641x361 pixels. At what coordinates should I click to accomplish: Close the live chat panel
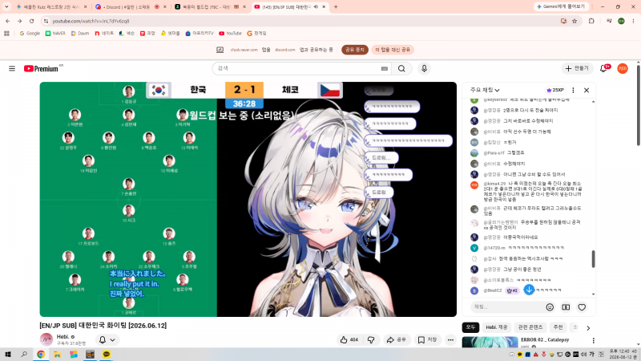[x=587, y=90]
